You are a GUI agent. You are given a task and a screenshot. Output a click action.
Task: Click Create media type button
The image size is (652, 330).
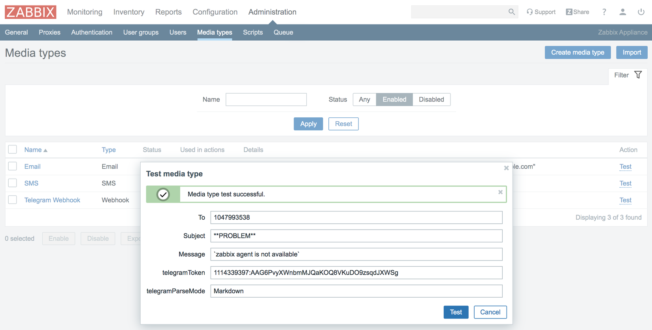(577, 53)
